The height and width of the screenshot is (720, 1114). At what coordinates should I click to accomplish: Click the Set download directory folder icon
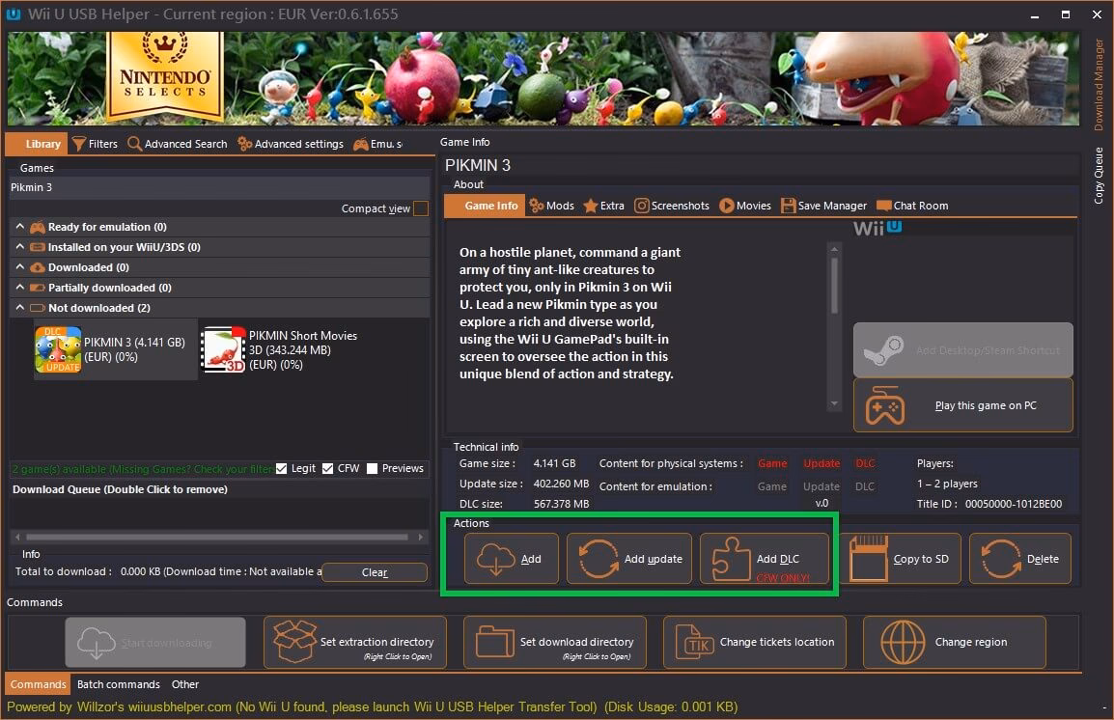(495, 642)
